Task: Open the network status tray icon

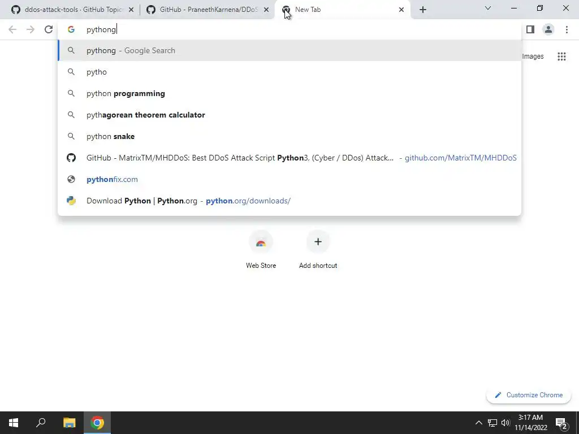Action: 492,423
